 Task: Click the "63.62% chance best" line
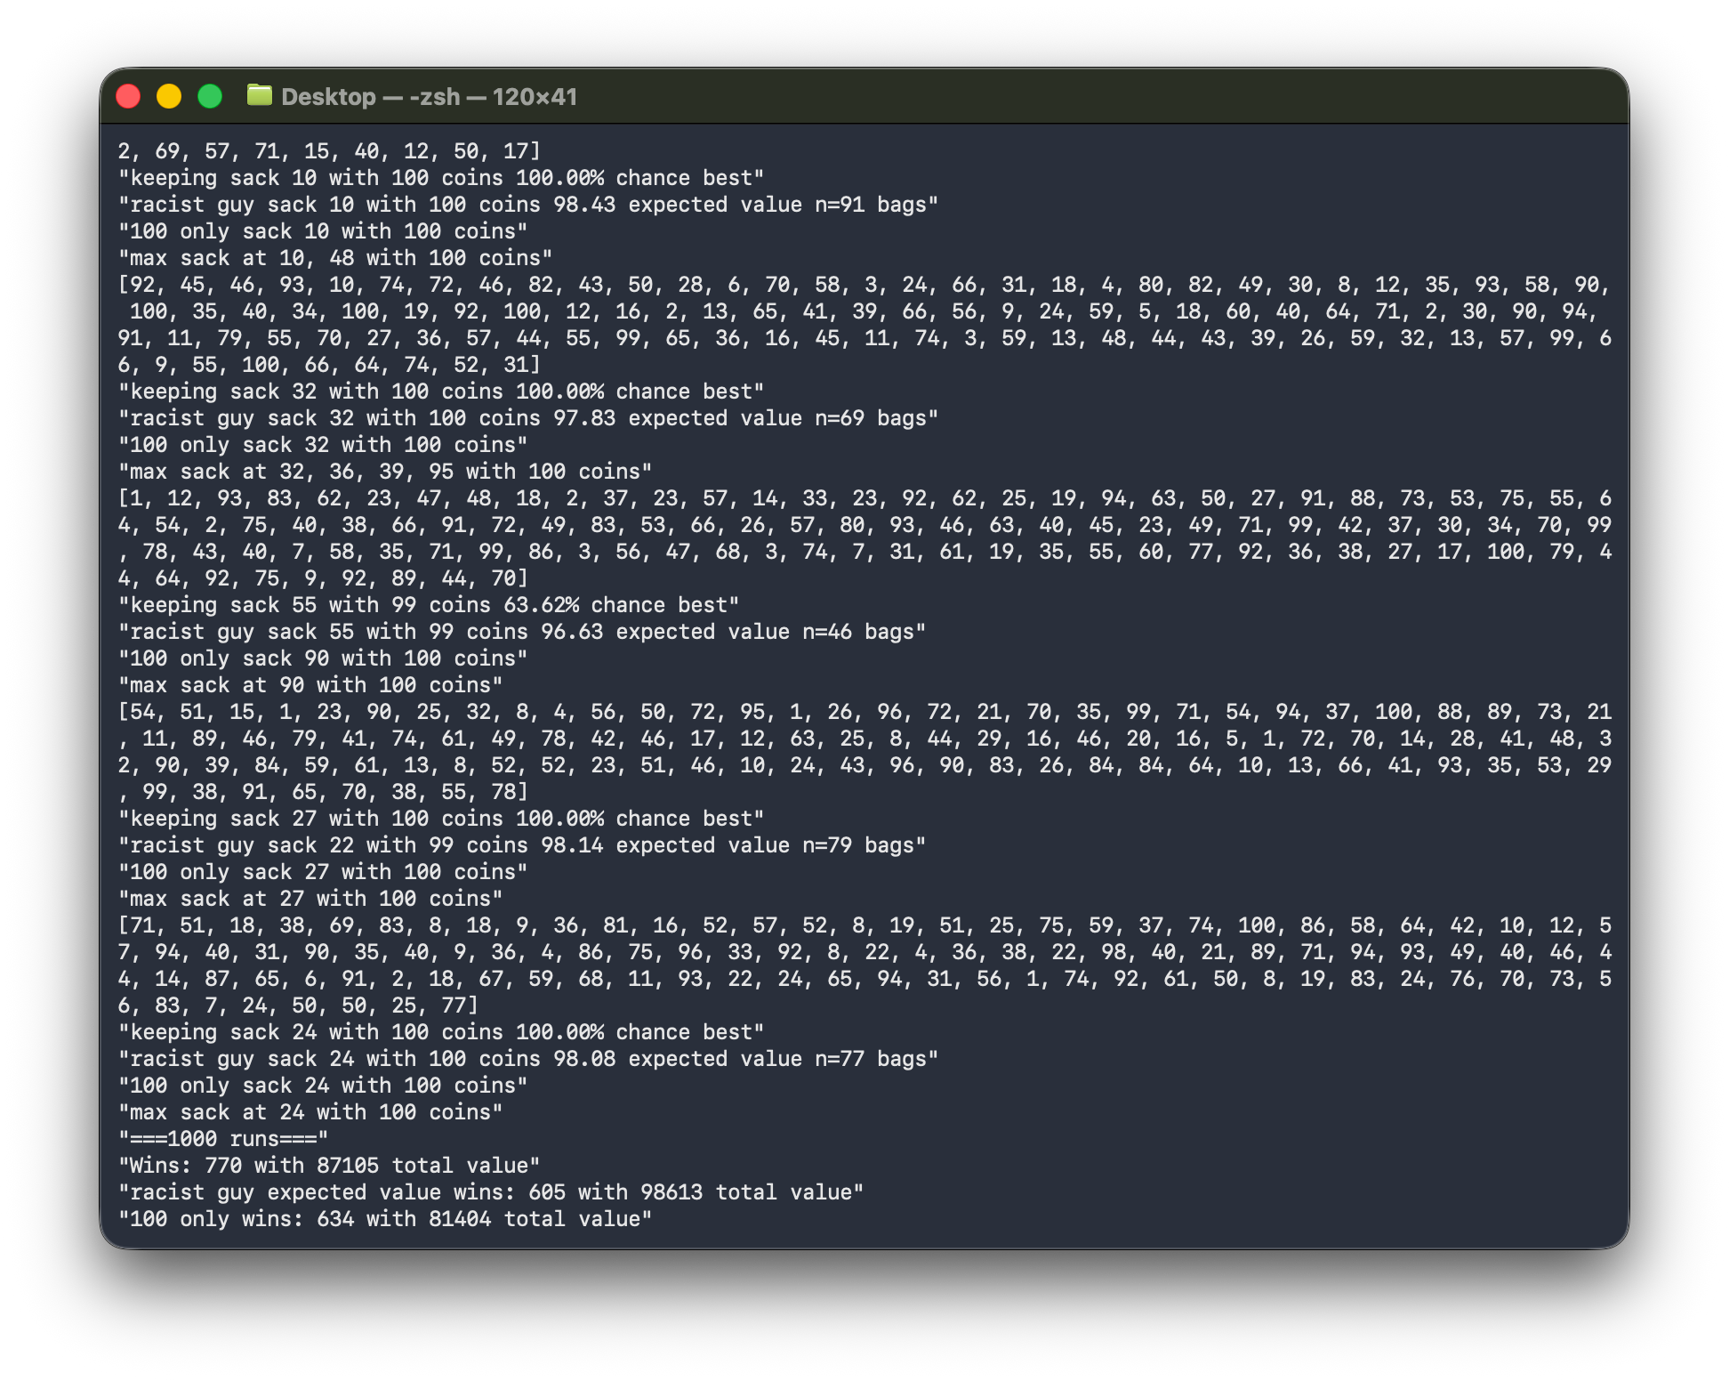(x=429, y=605)
